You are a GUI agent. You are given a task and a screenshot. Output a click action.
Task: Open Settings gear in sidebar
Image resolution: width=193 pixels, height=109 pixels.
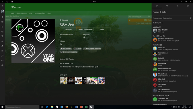2,65
